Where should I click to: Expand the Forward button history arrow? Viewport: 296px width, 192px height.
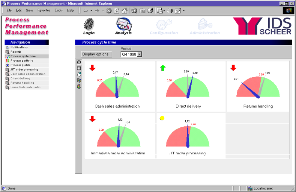(103, 11)
